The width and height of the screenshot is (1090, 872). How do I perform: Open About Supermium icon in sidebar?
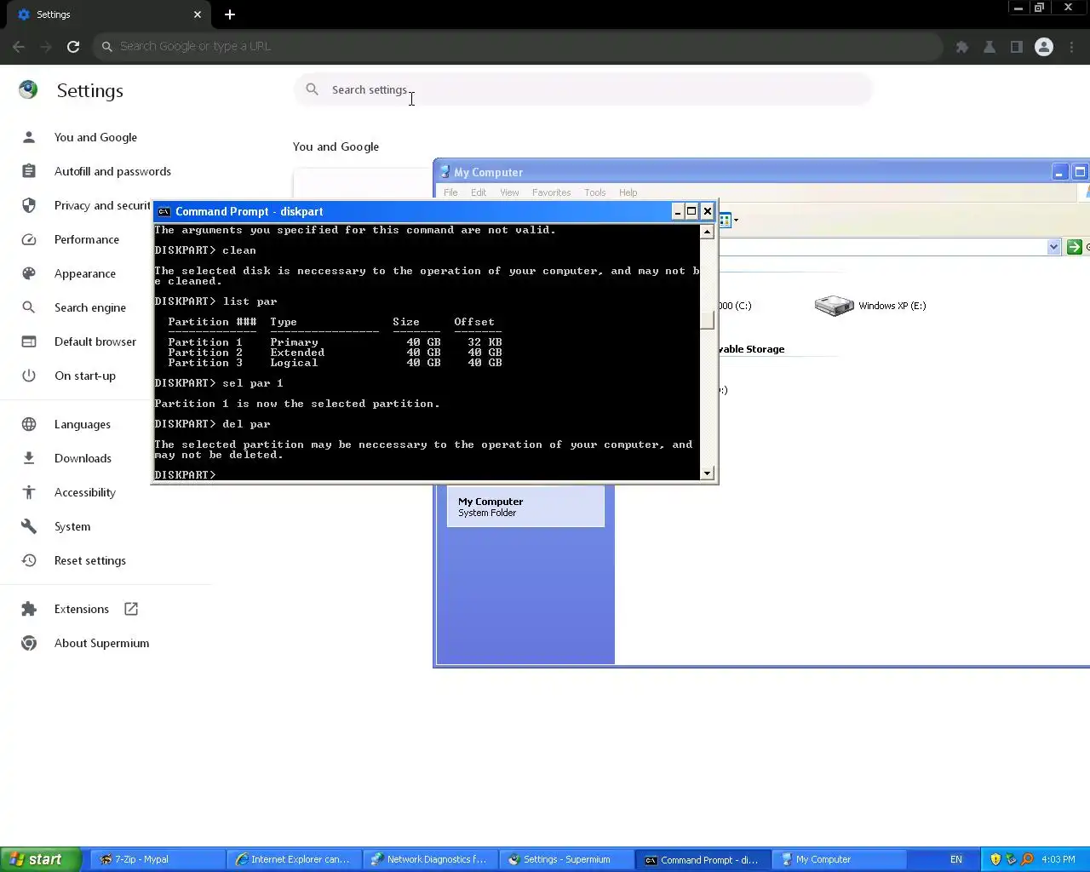coord(29,643)
